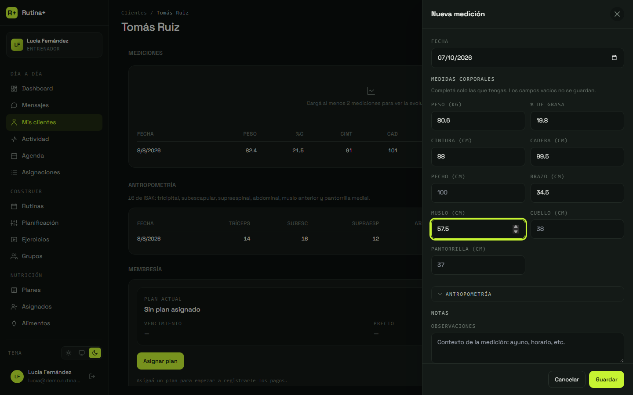Click the Pantorrilla (cm) field

[x=478, y=265]
